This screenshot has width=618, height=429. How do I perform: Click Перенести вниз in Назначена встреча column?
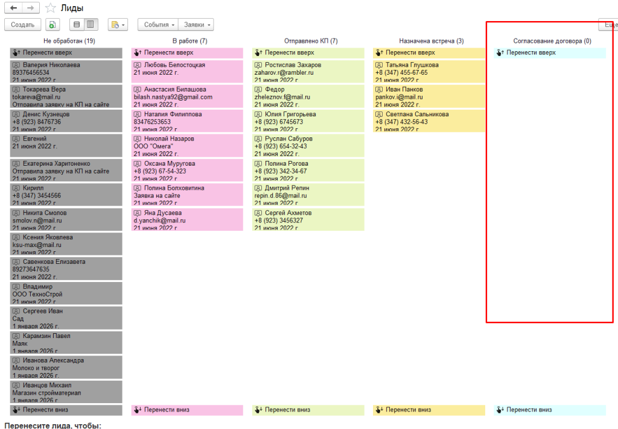tap(429, 410)
